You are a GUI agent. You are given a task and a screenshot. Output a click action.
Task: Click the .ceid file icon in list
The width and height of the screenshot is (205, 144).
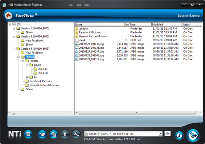point(77,40)
